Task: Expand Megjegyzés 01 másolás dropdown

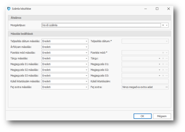Action: coord(86,64)
